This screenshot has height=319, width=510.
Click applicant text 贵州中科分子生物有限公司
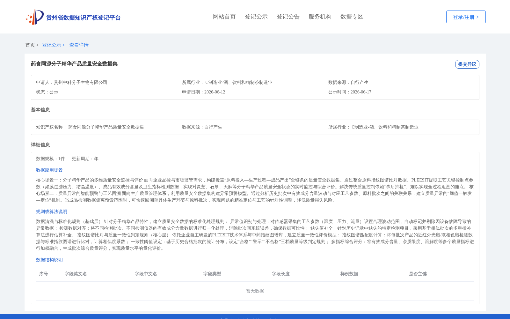coord(81,82)
